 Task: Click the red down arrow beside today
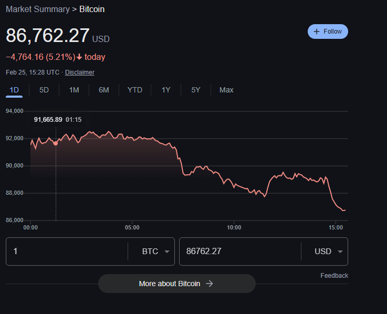(79, 57)
